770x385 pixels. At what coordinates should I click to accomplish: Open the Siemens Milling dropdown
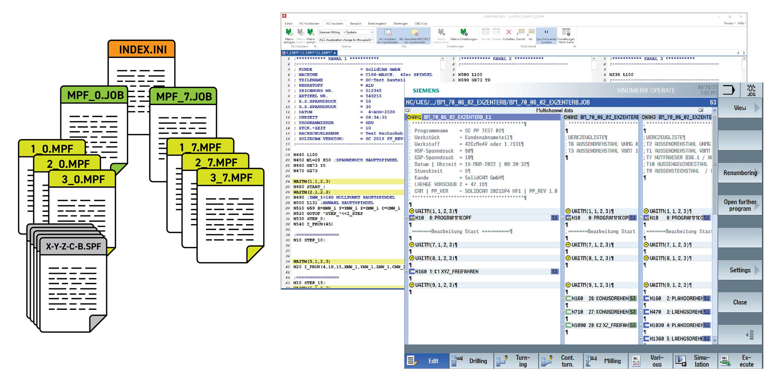[x=332, y=32]
